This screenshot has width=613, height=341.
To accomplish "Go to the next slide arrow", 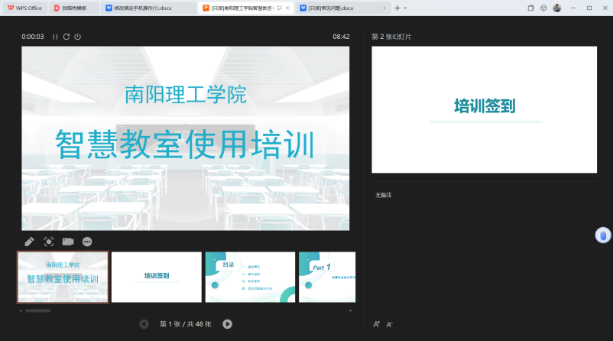I will pos(227,324).
